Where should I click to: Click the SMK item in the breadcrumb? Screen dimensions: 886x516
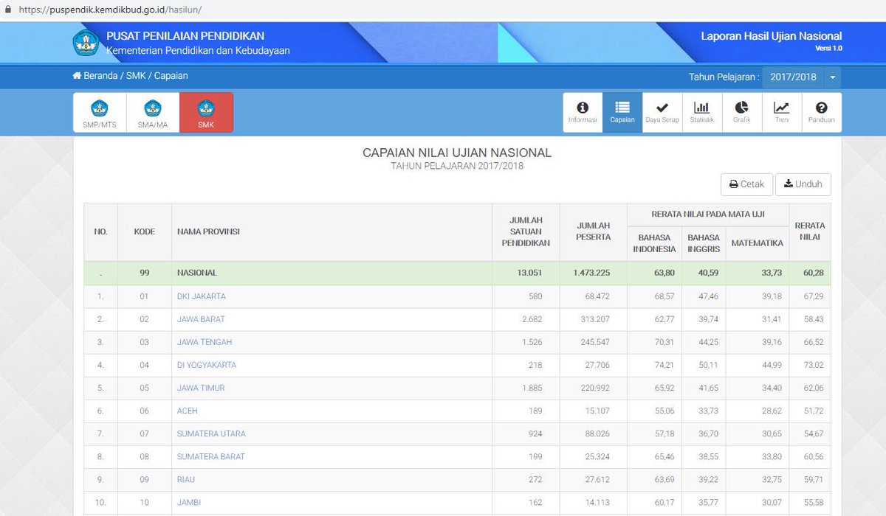(137, 76)
